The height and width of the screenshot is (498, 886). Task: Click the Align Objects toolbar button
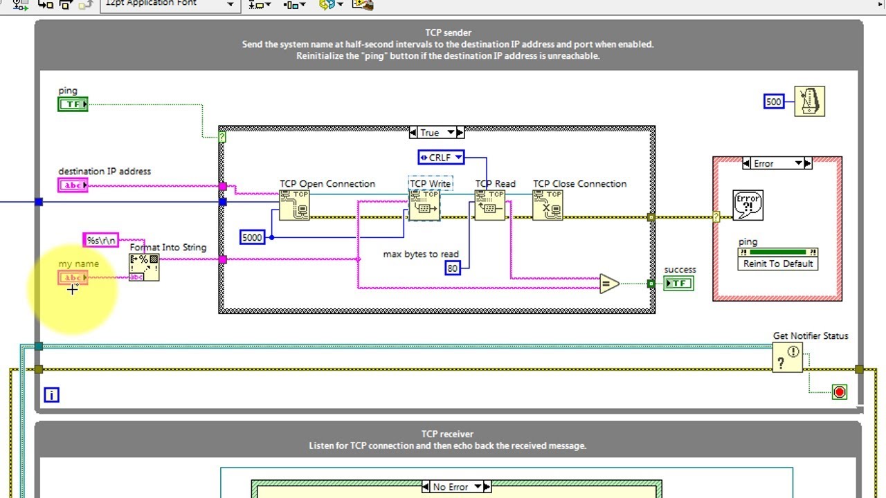(x=260, y=4)
